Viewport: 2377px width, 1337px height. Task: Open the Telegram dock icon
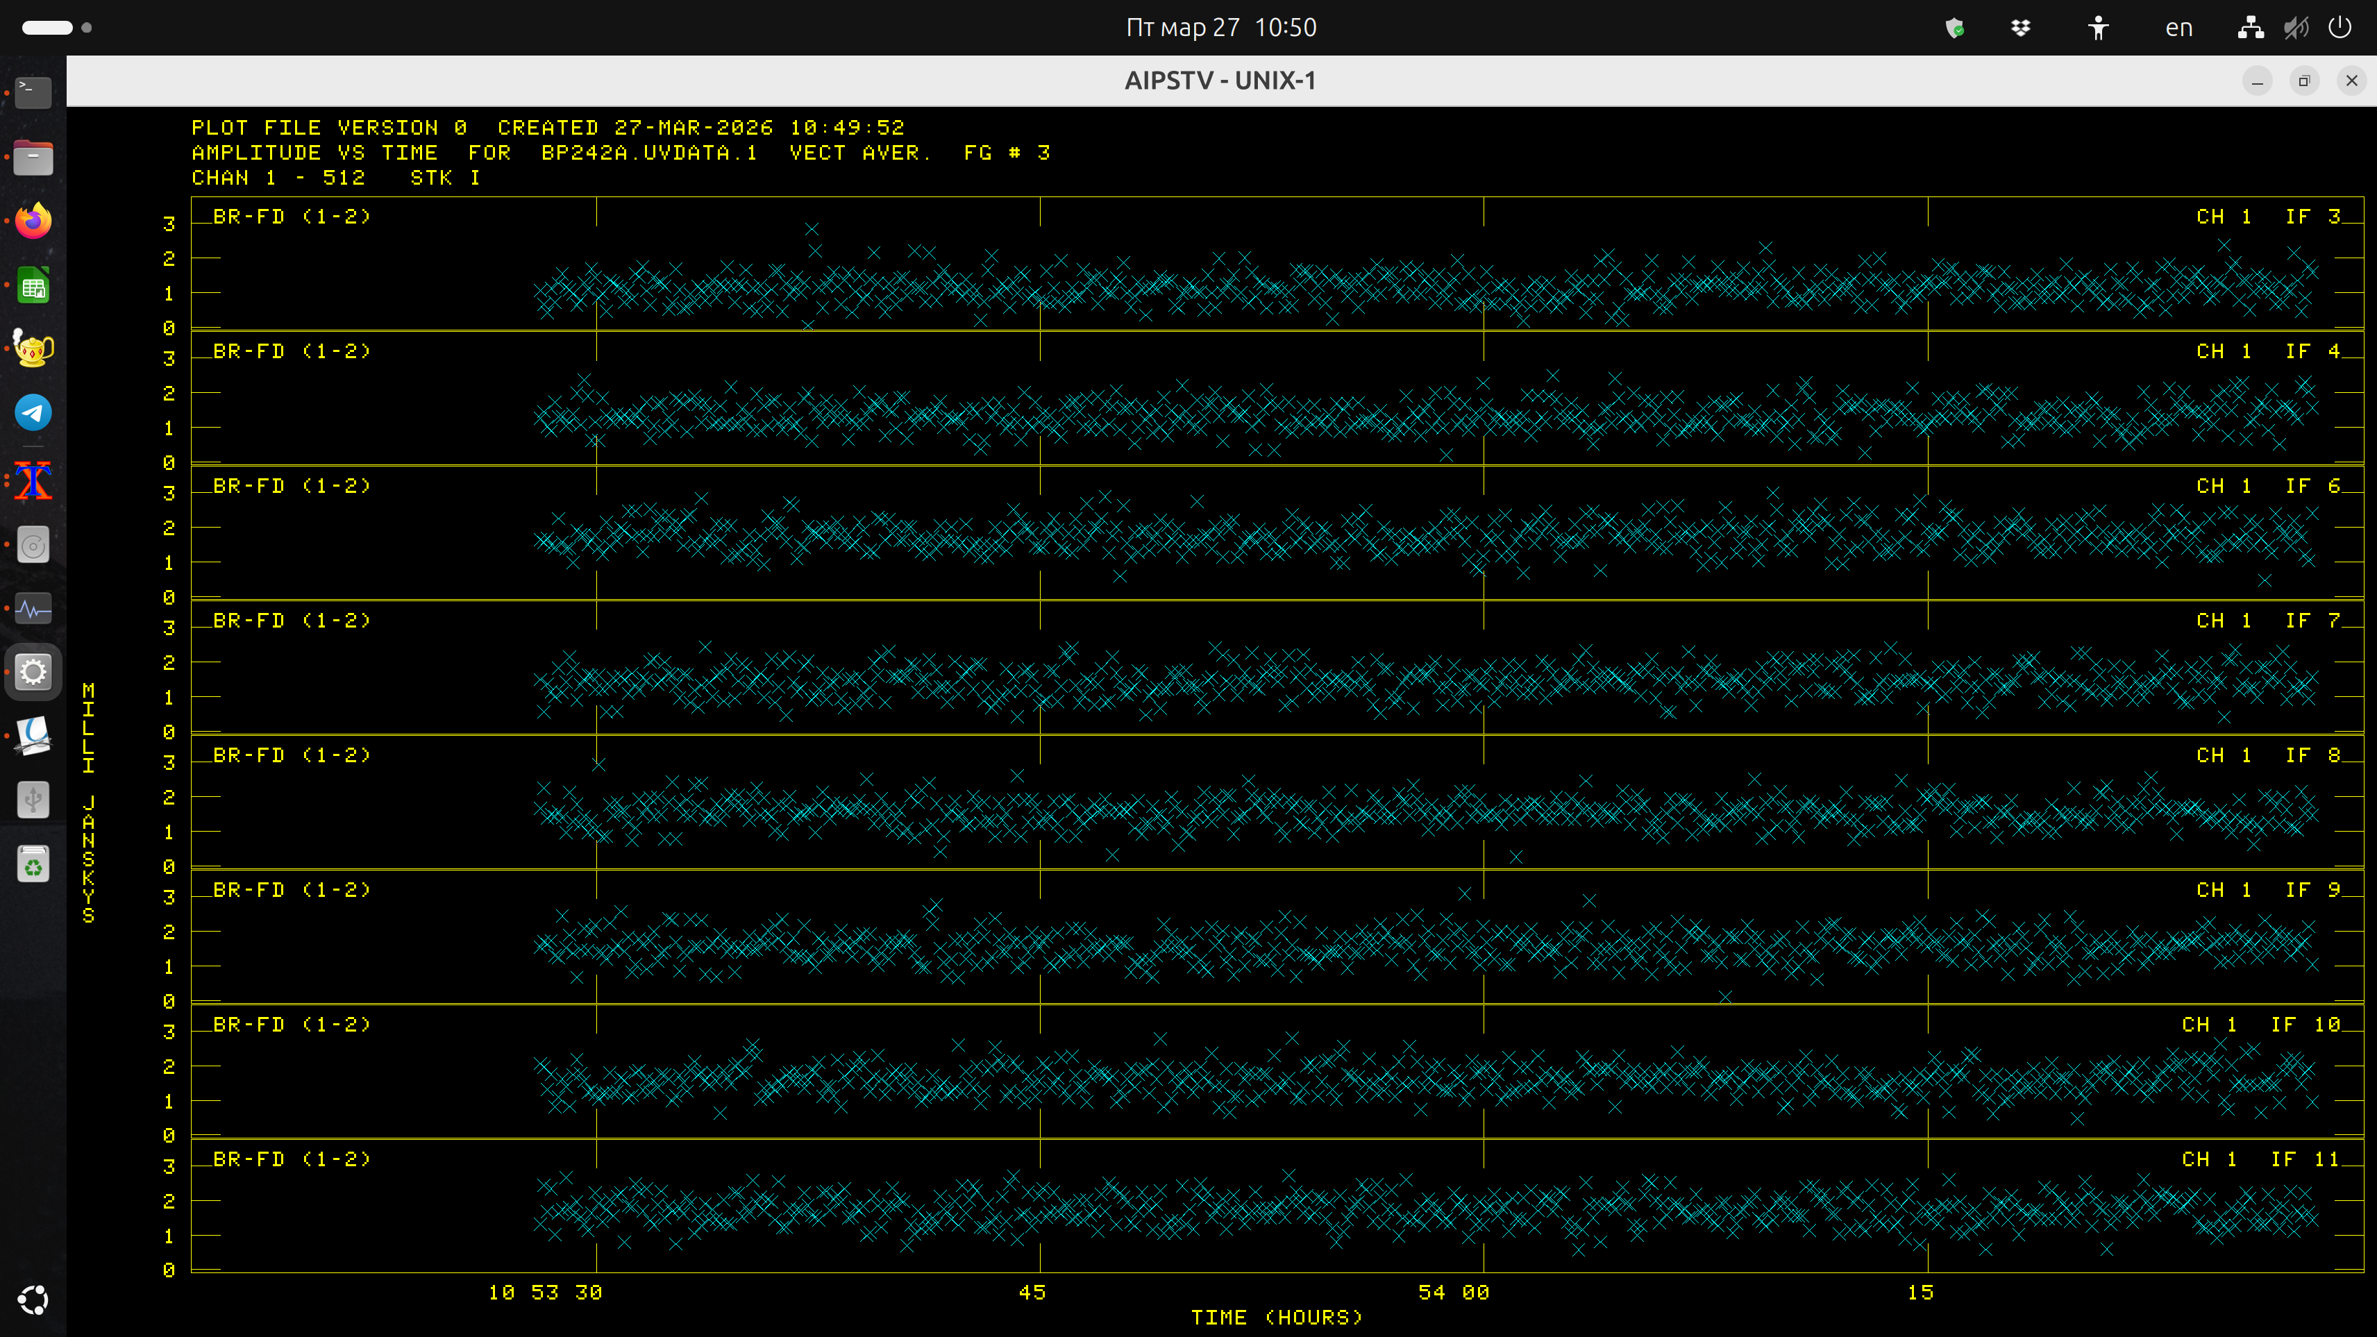coord(33,413)
